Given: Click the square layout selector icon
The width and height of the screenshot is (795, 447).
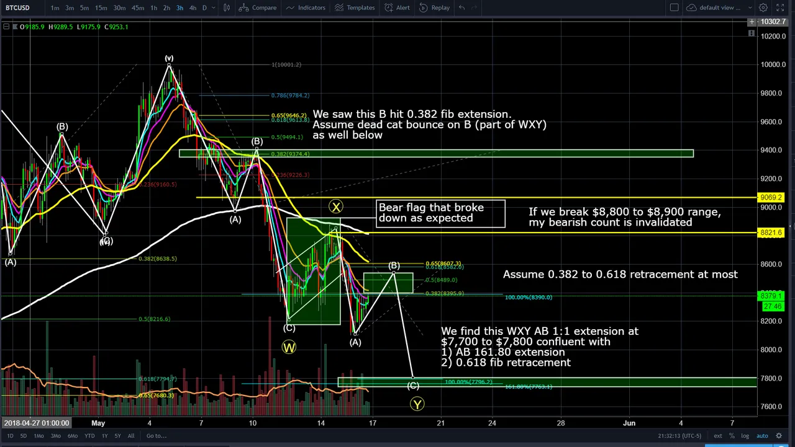Looking at the screenshot, I should [674, 7].
